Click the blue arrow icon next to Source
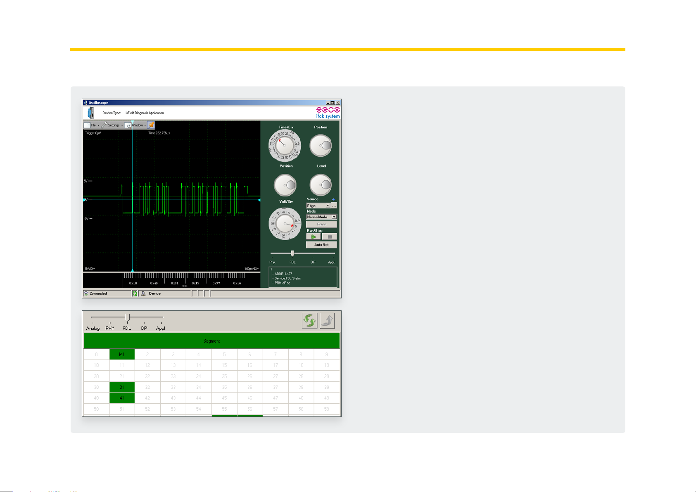Screen dimensions: 696x492 [333, 199]
